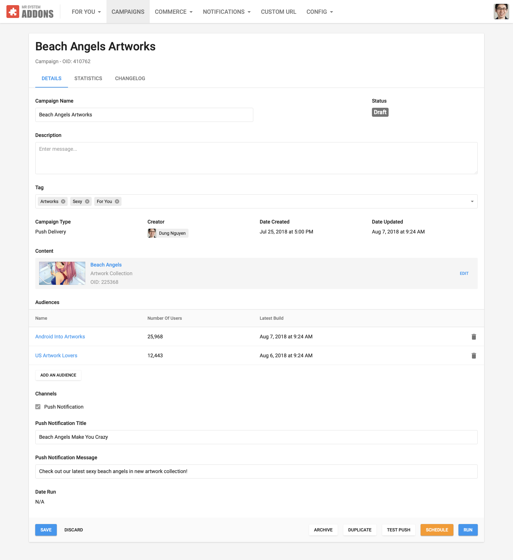Remove the For You tag

pos(117,201)
